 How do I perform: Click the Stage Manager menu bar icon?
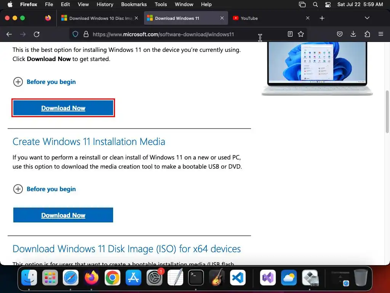(302, 5)
